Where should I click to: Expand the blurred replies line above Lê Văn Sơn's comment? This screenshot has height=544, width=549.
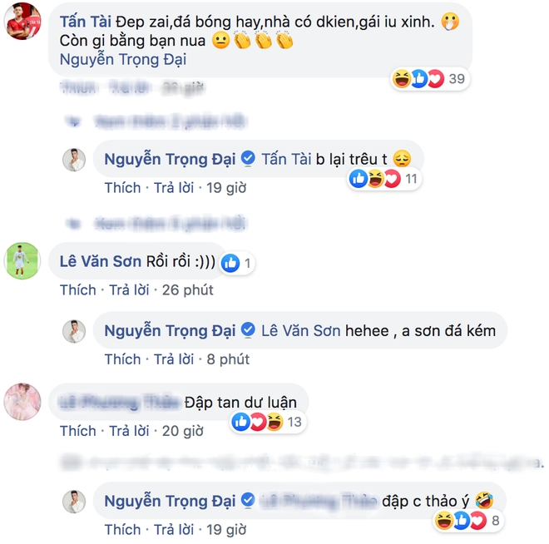pyautogui.click(x=156, y=224)
